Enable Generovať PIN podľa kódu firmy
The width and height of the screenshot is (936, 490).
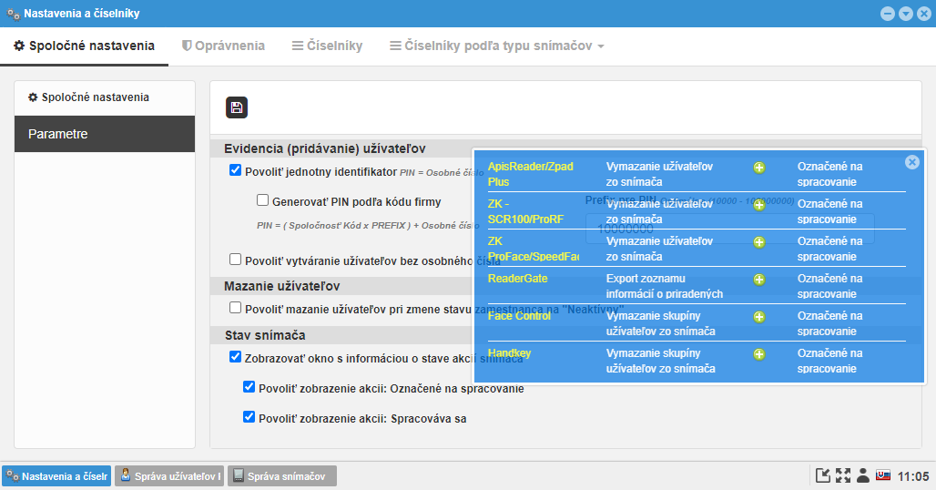point(262,200)
